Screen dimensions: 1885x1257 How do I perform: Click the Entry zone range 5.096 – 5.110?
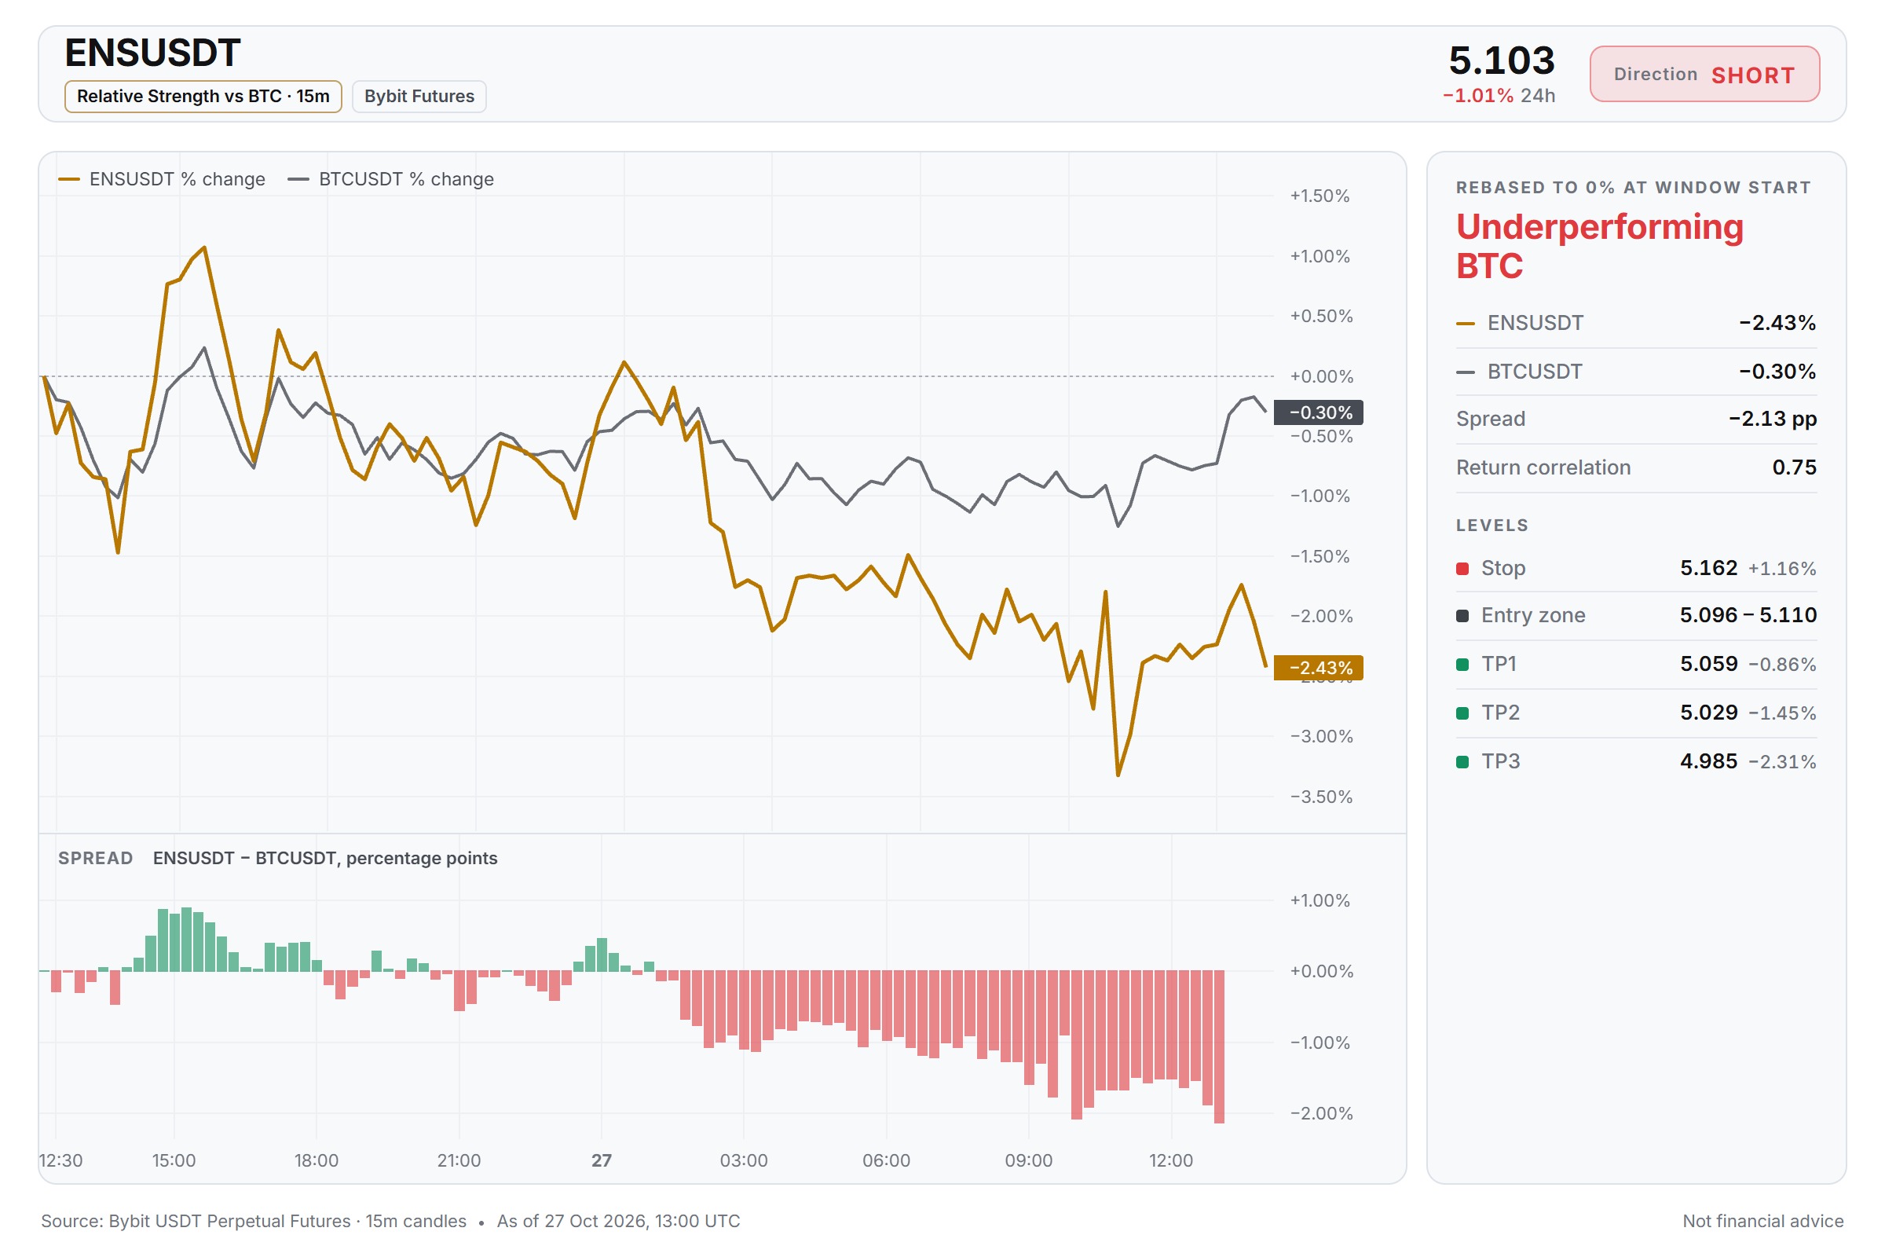[x=1748, y=616]
